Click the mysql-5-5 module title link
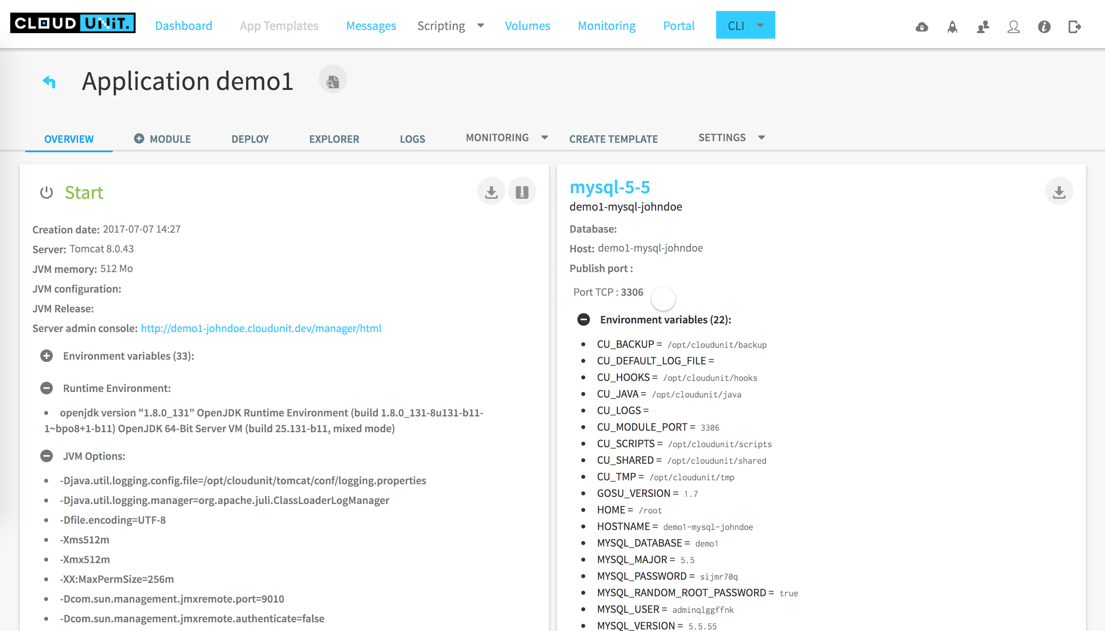Screen dimensions: 1105x631 point(609,187)
